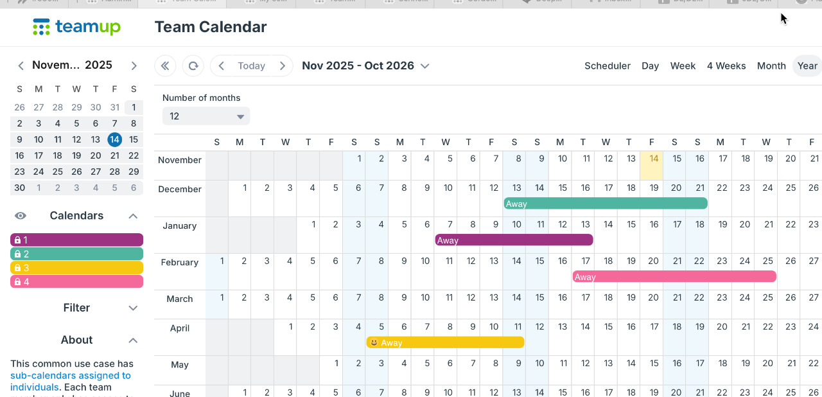Toggle the eye icon beside Calendars
The height and width of the screenshot is (397, 822).
(21, 216)
